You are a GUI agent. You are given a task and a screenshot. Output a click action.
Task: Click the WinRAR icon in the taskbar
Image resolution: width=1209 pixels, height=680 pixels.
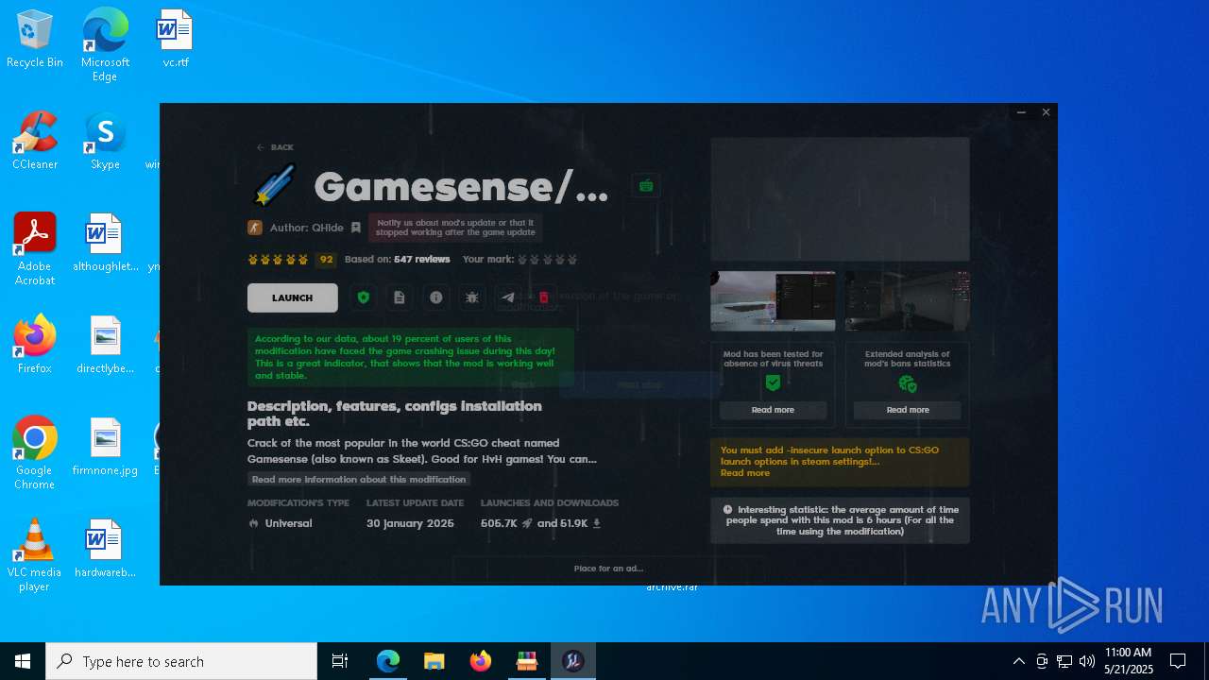527,661
